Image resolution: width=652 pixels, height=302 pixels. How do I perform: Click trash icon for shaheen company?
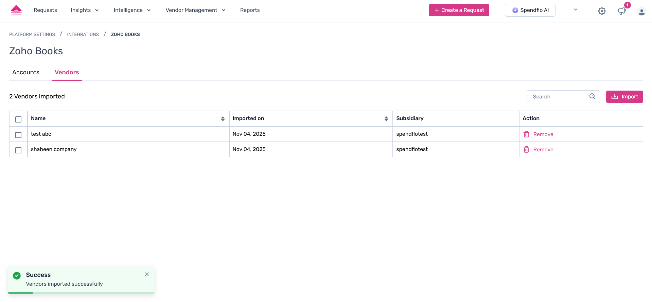[526, 150]
